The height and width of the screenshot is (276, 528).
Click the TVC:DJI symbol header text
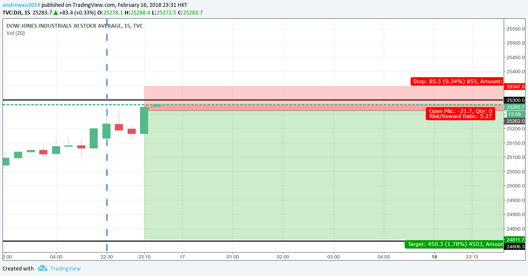pos(16,13)
